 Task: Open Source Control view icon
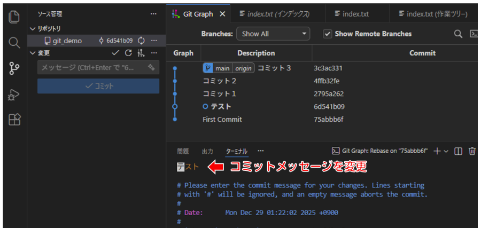click(x=14, y=68)
